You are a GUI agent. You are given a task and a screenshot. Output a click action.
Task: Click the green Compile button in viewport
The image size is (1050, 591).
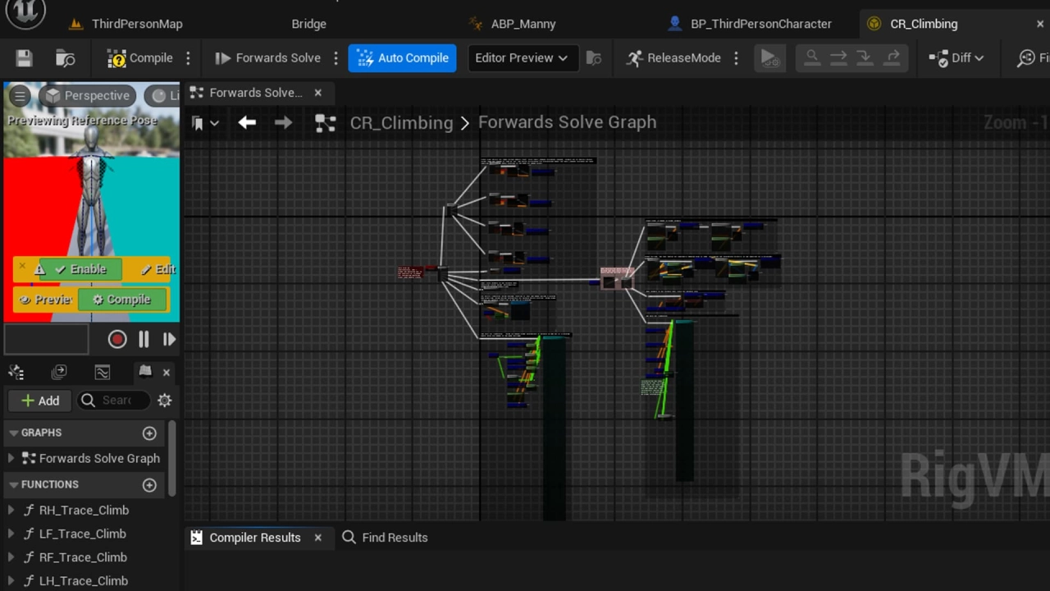point(122,300)
